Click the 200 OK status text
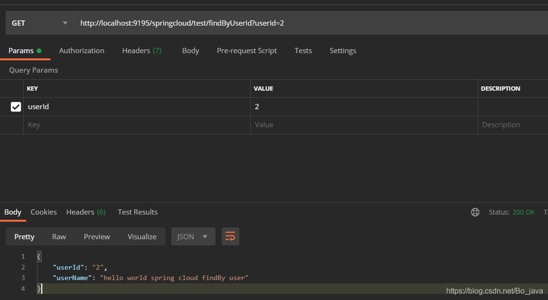This screenshot has height=300, width=548. click(x=524, y=212)
